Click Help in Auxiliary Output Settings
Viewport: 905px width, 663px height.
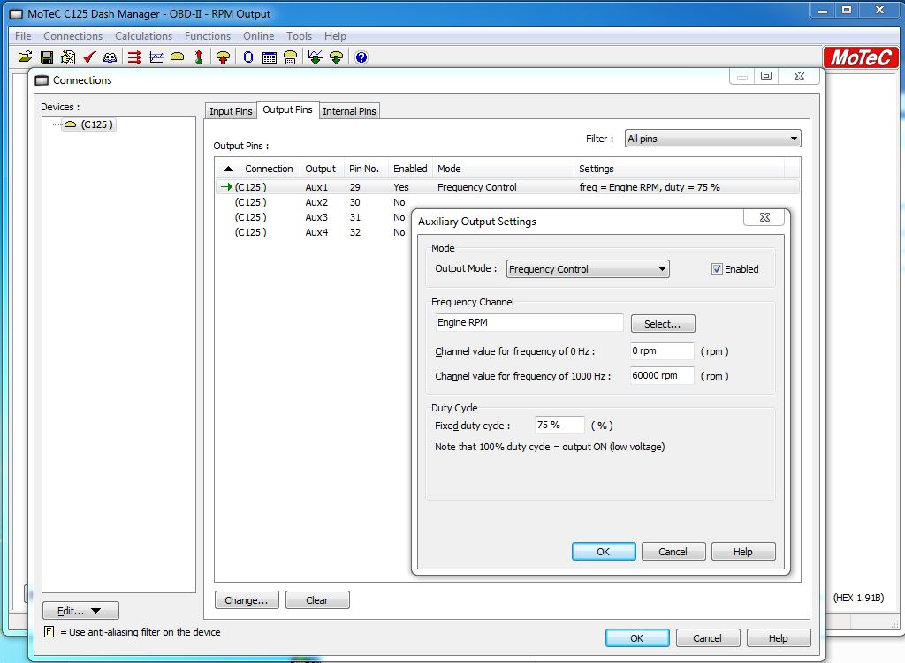742,551
